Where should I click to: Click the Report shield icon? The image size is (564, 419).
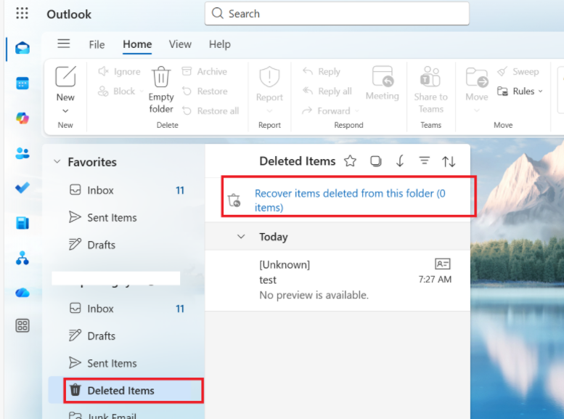point(269,77)
